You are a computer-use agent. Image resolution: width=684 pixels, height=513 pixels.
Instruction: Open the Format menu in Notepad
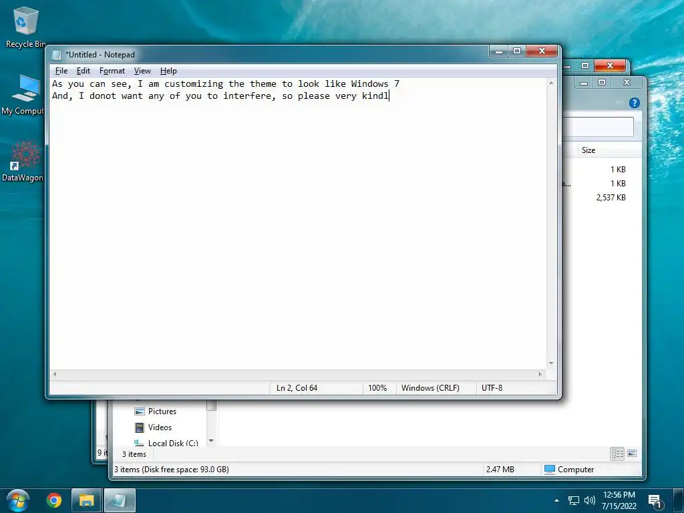pos(112,71)
